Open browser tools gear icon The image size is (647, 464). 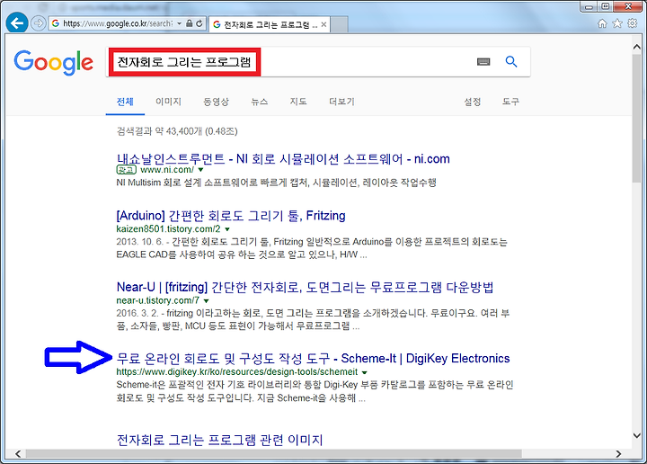[632, 23]
